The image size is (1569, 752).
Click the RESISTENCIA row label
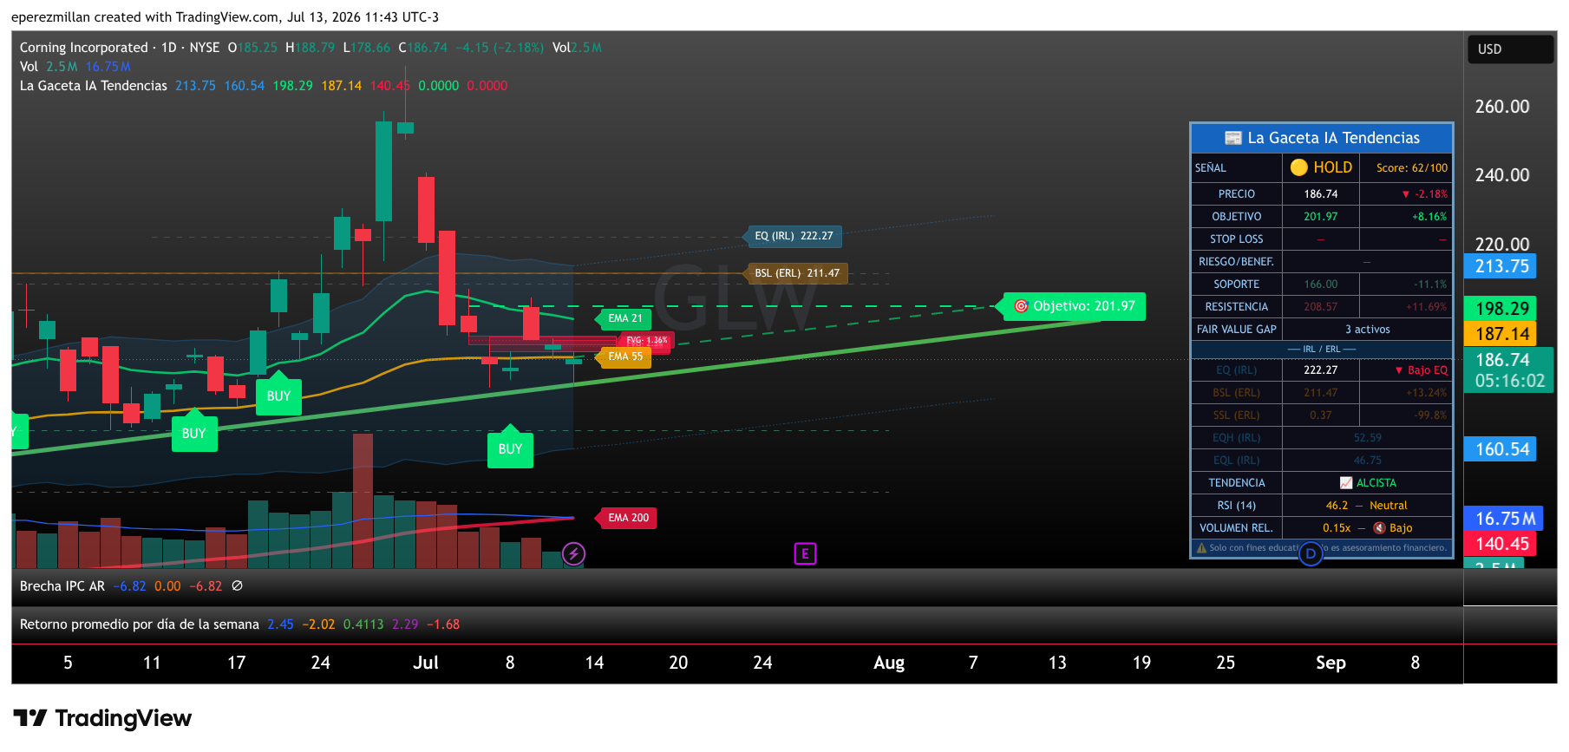[1236, 307]
